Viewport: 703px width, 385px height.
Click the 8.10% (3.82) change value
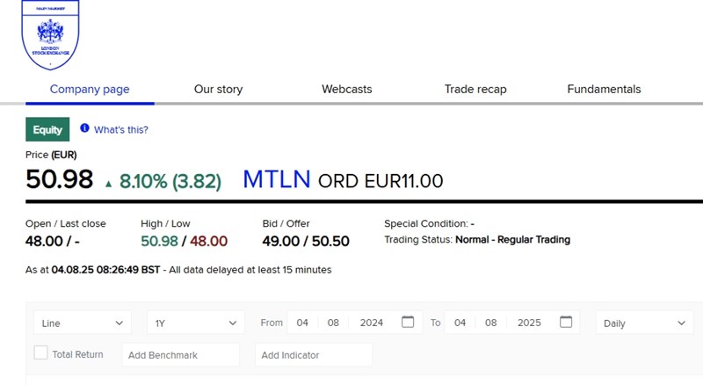170,181
